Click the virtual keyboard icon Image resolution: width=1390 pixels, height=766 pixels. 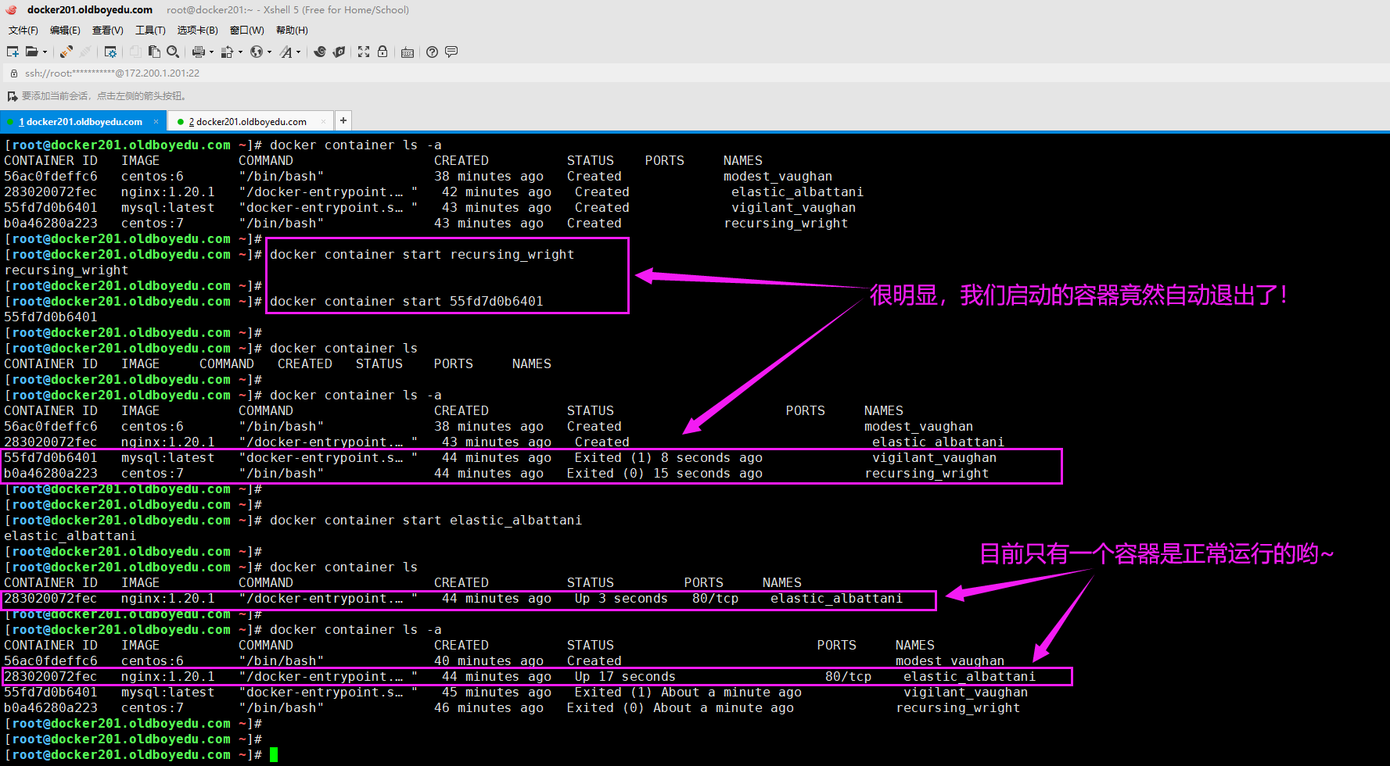click(408, 52)
